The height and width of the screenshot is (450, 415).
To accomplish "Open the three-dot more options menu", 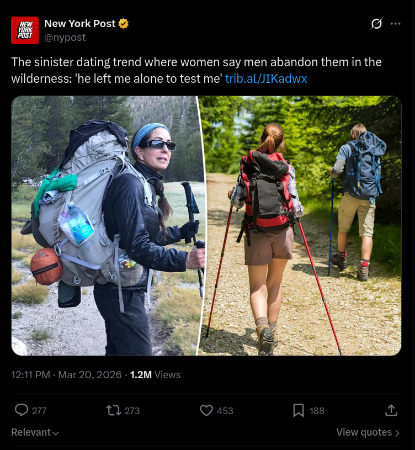I will [x=396, y=24].
